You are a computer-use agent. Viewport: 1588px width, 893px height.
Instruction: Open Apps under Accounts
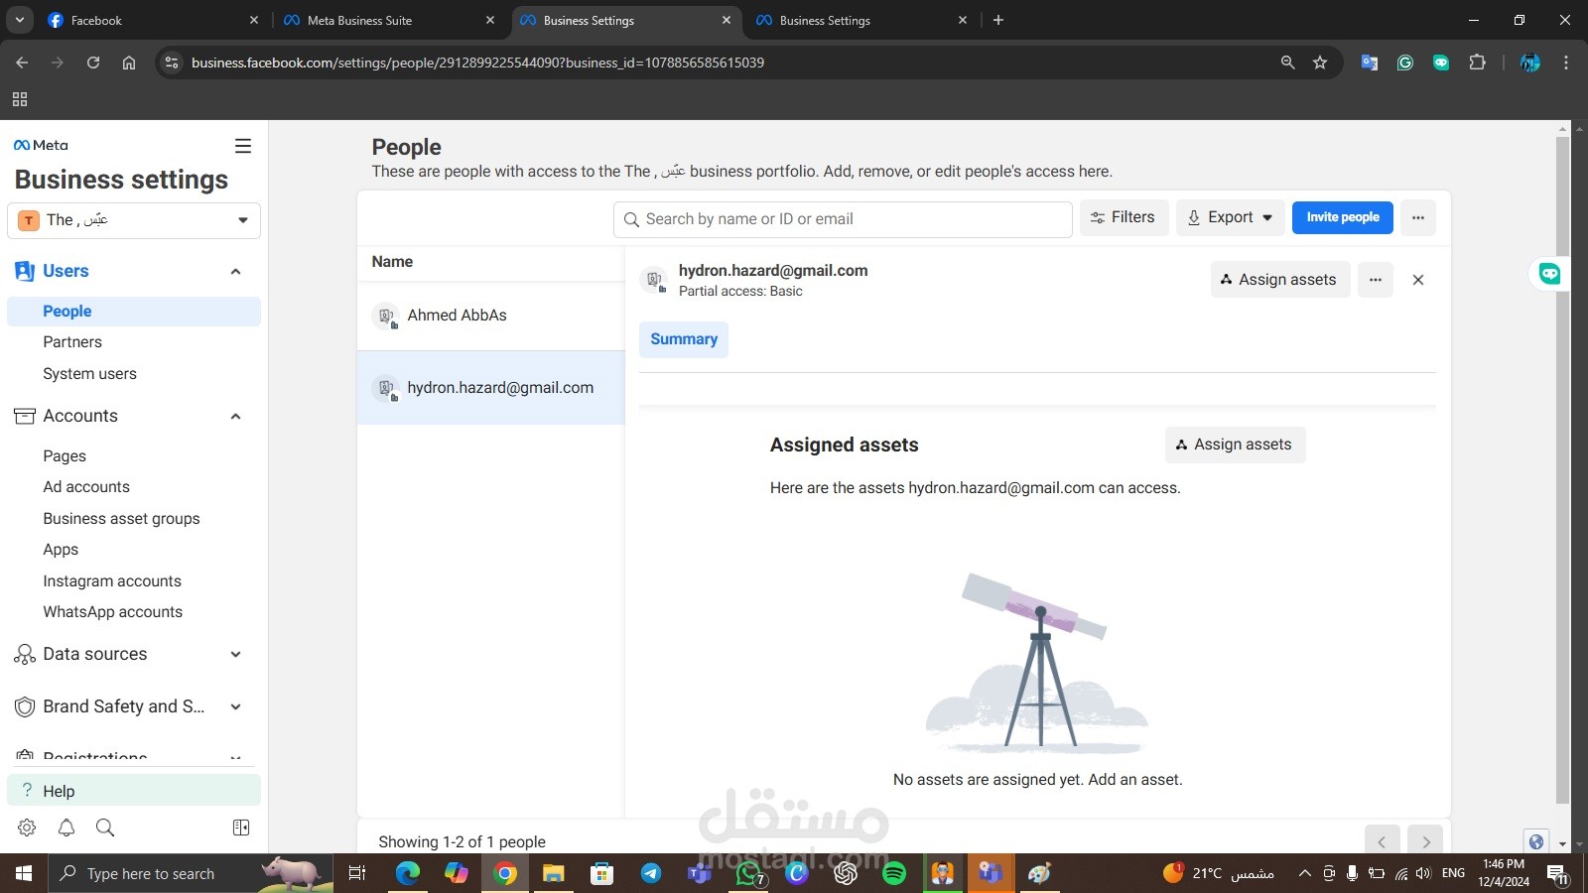[x=61, y=550]
